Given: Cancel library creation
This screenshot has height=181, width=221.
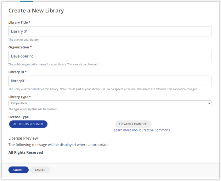Looking at the screenshot, I should pyautogui.click(x=40, y=170).
